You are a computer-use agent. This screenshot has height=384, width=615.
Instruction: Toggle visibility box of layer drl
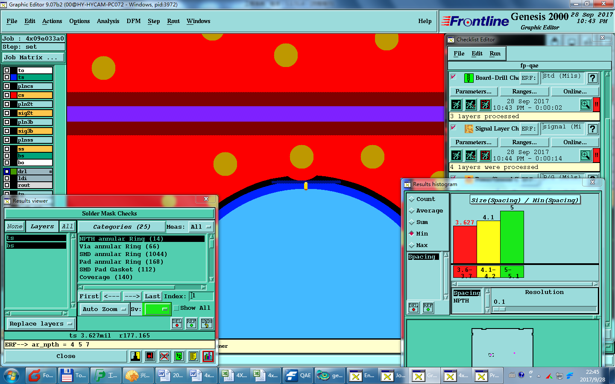click(7, 172)
